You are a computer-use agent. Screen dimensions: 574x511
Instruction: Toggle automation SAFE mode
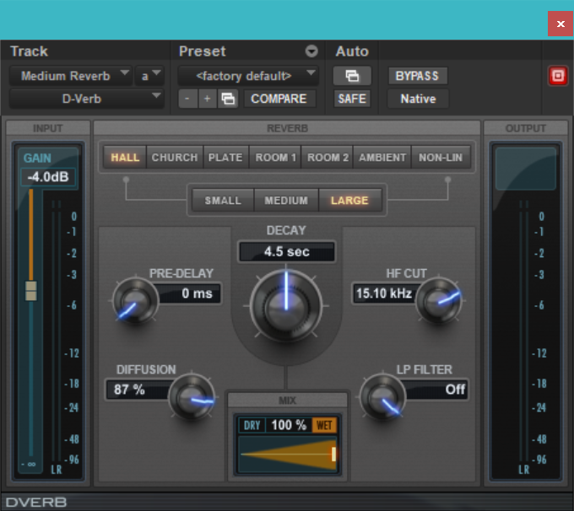[x=351, y=99]
